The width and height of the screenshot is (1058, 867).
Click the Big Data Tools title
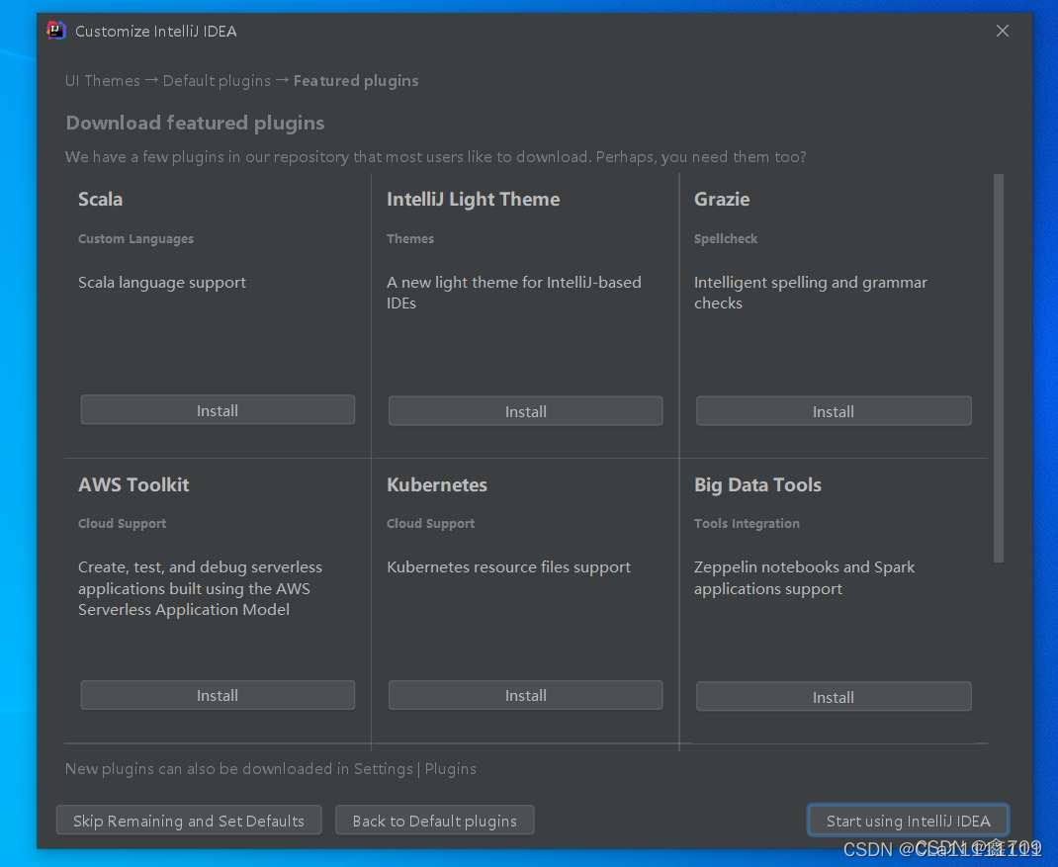coord(757,485)
